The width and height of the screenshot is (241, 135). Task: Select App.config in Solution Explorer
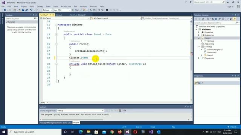[209, 44]
